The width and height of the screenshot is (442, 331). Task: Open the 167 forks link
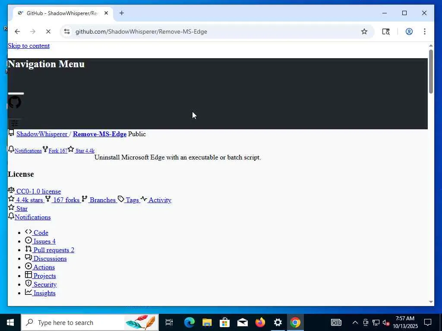[x=66, y=200]
